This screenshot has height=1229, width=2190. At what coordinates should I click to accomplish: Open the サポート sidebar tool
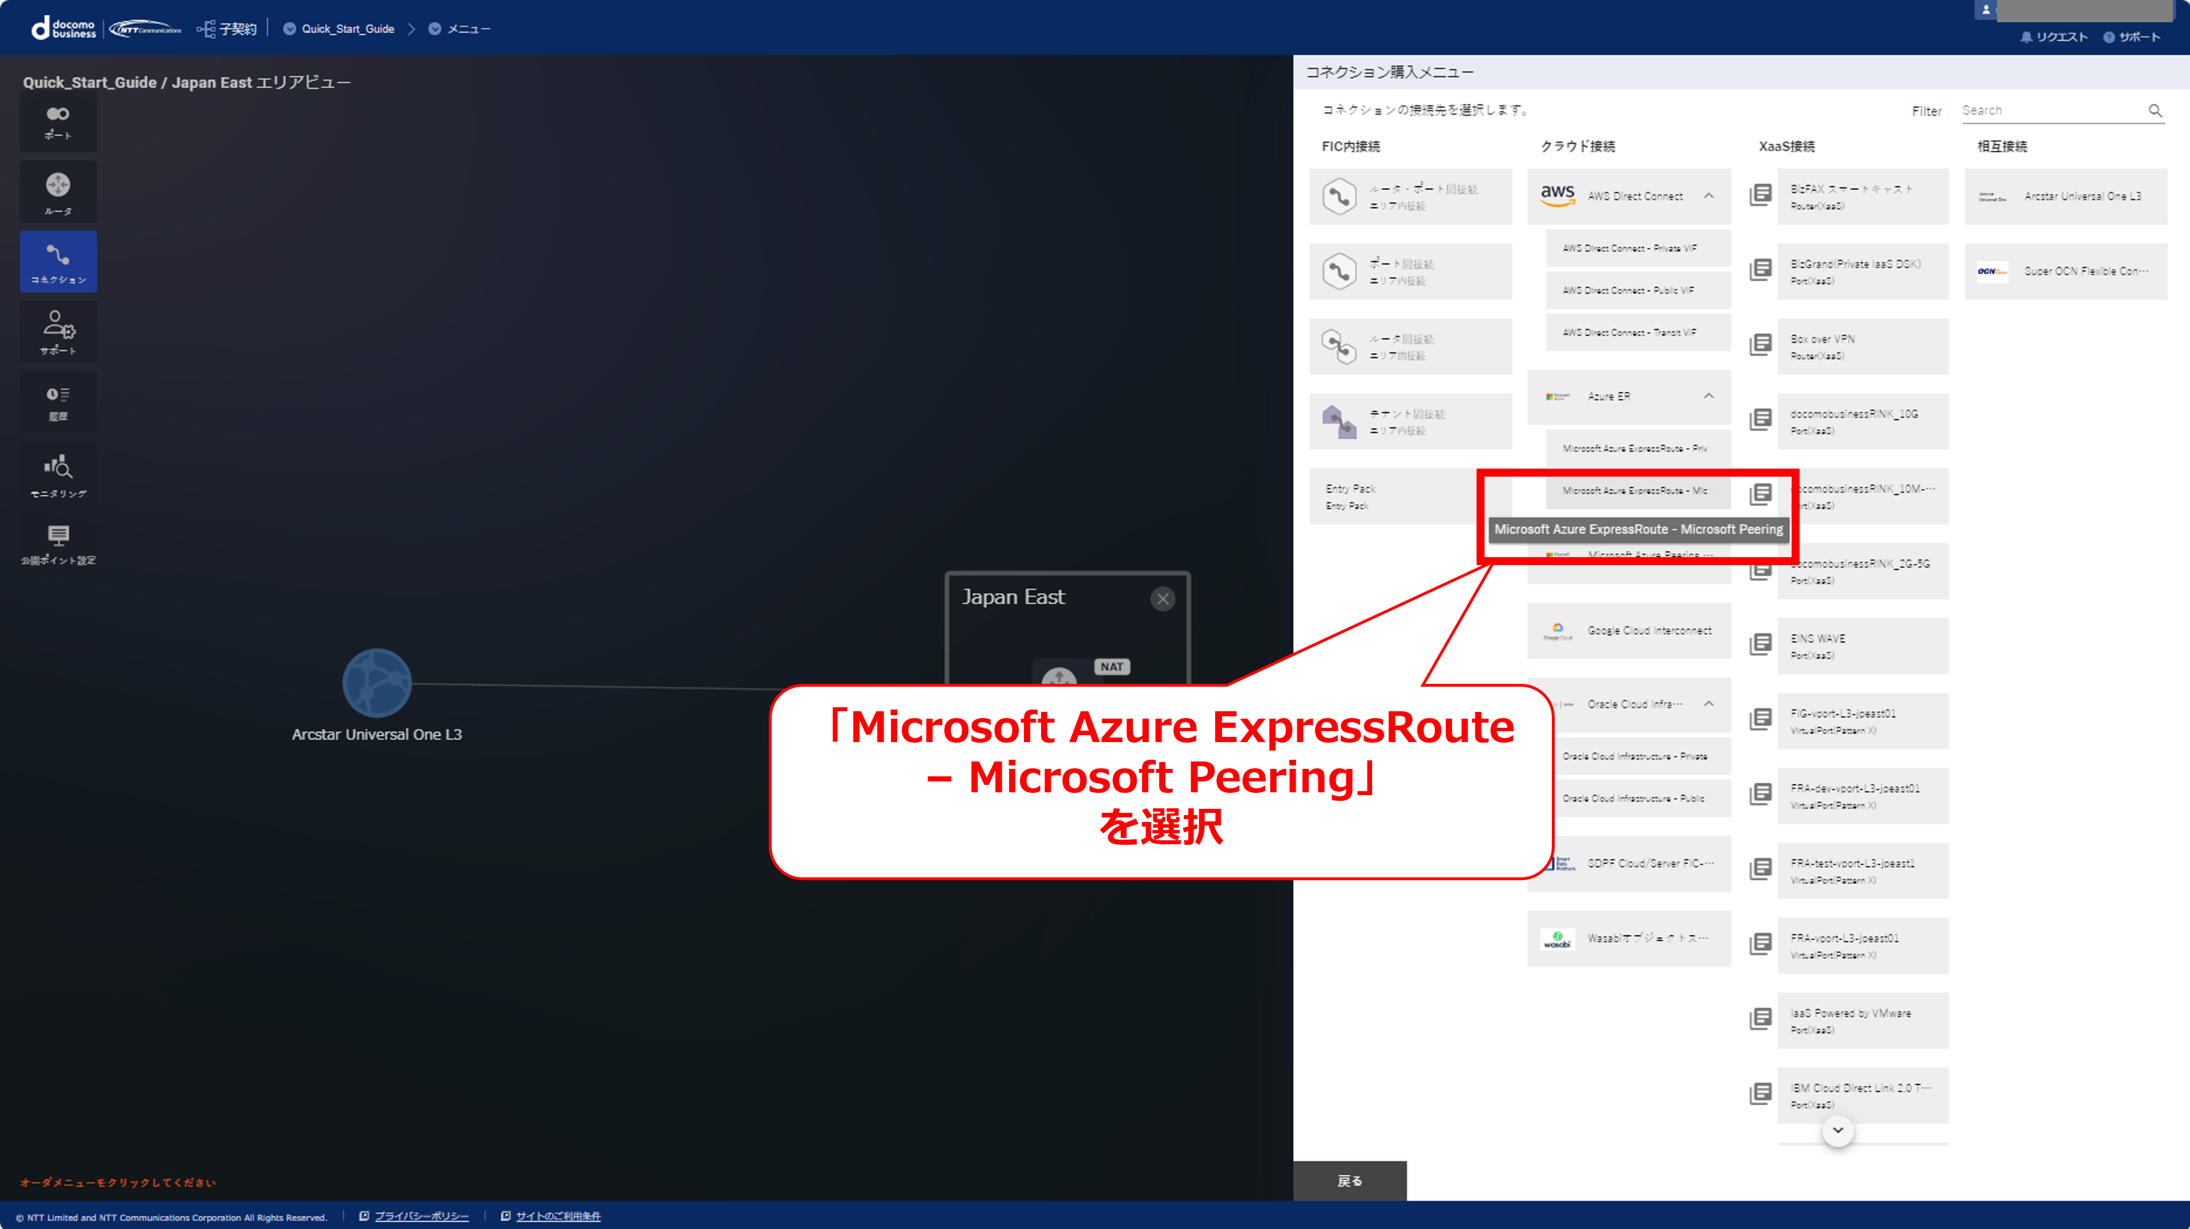pos(58,333)
